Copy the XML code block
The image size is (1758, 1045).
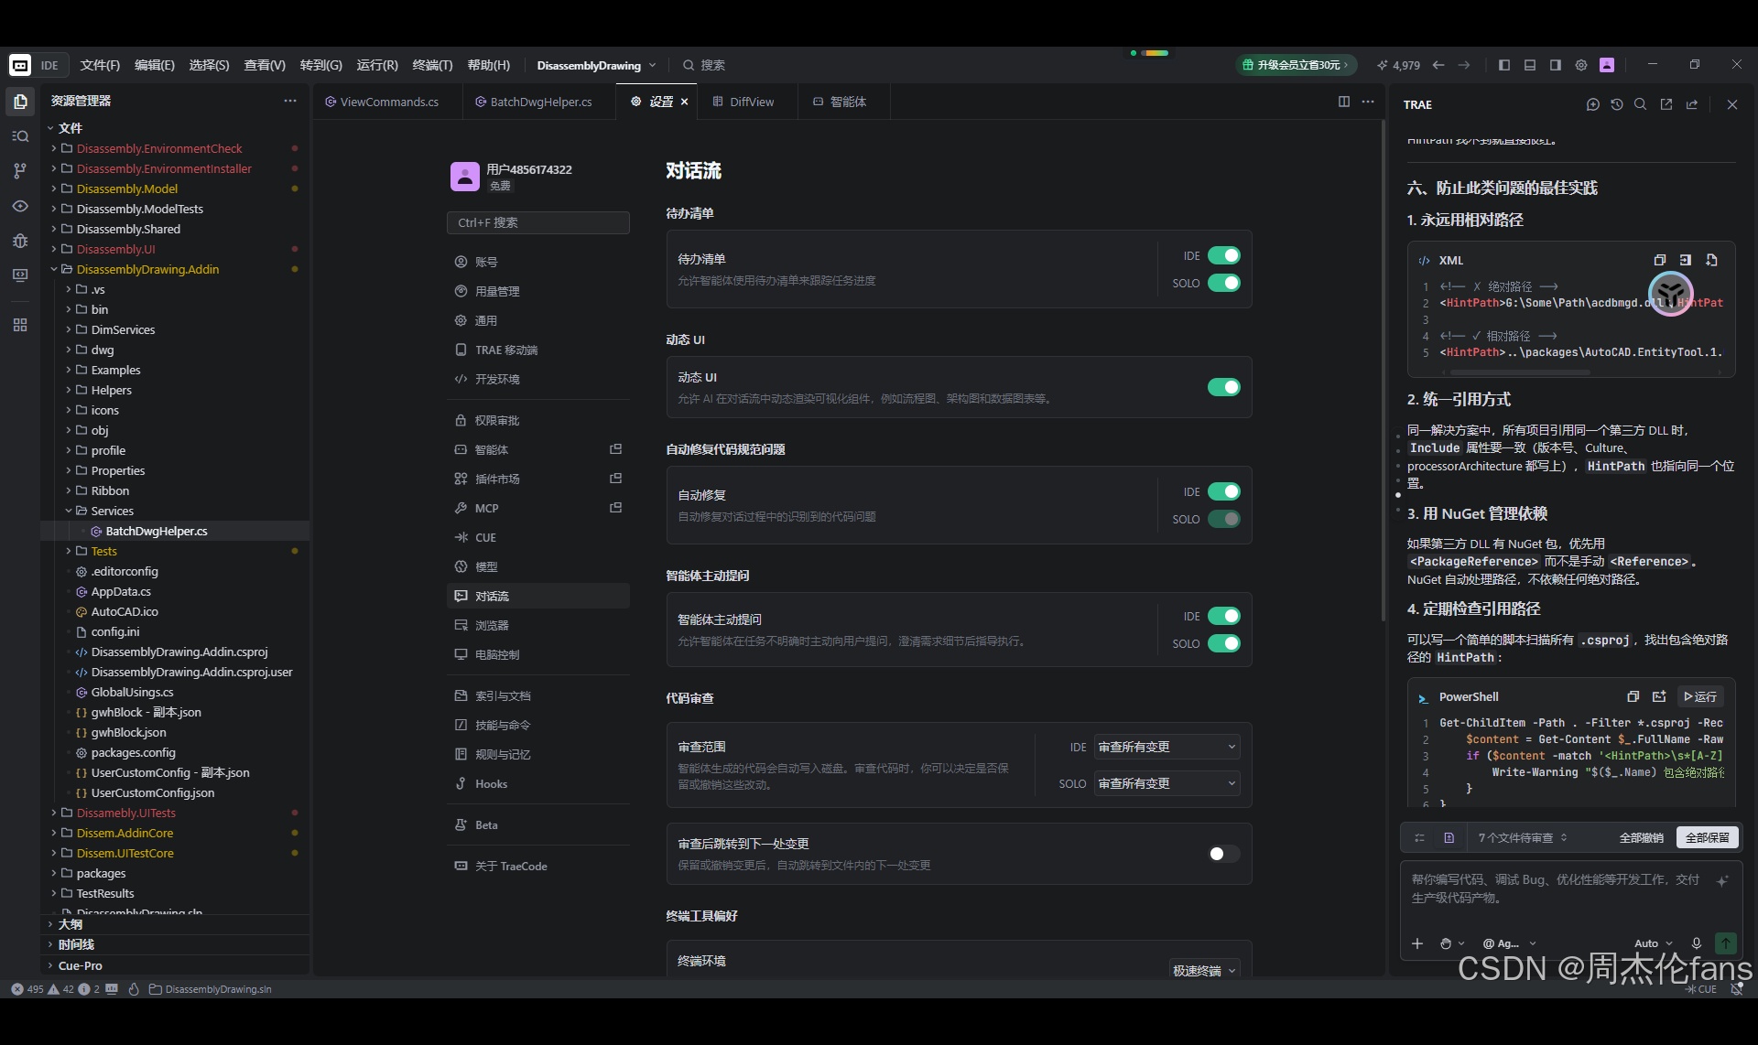coord(1659,260)
